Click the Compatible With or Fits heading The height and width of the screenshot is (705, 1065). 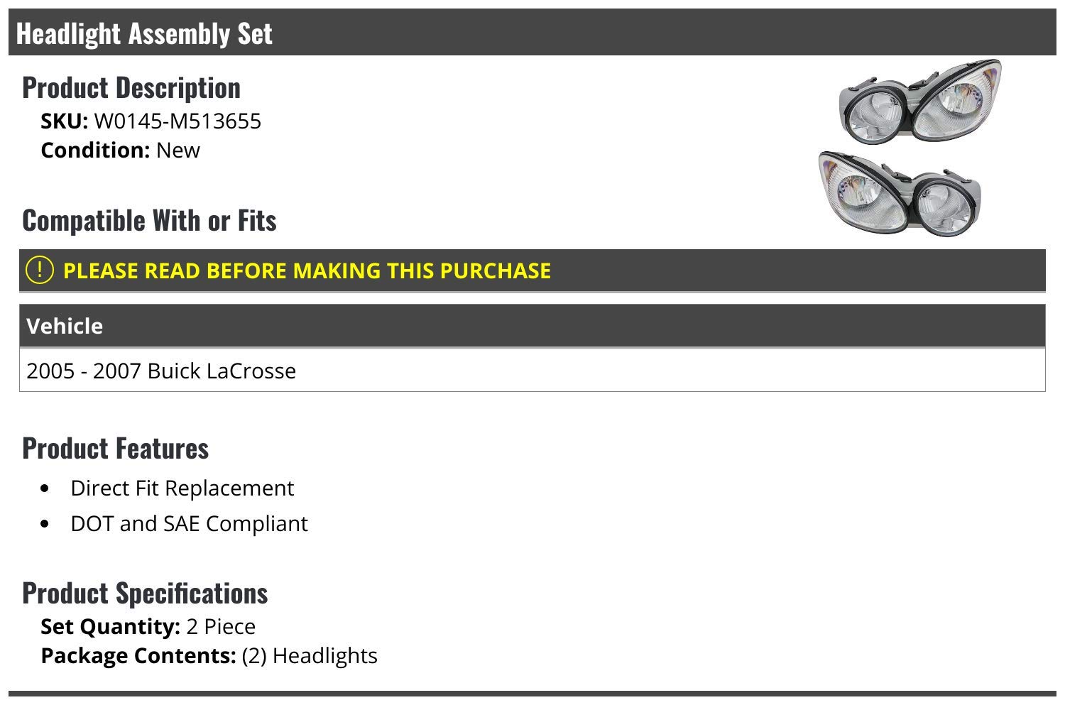pyautogui.click(x=149, y=220)
